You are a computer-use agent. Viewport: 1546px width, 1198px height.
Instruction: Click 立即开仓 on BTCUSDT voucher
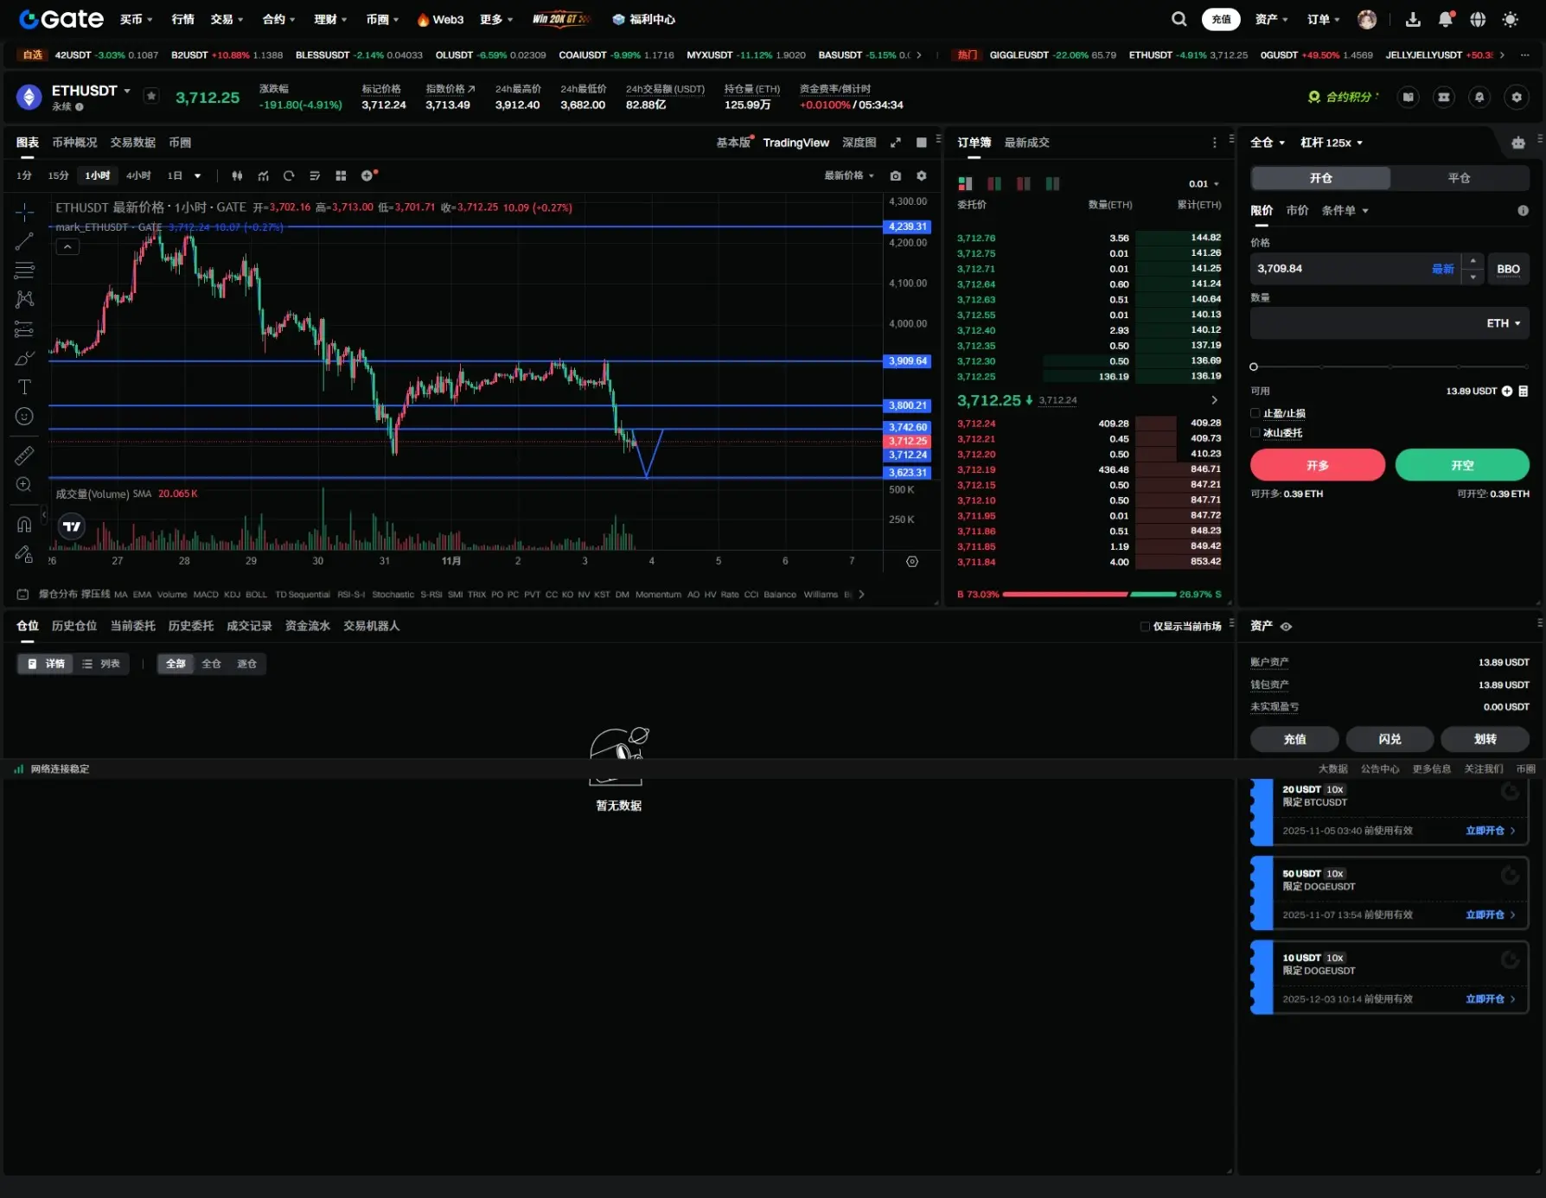tap(1491, 831)
